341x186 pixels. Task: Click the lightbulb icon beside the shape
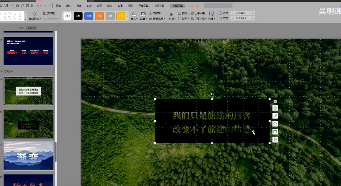click(x=275, y=140)
